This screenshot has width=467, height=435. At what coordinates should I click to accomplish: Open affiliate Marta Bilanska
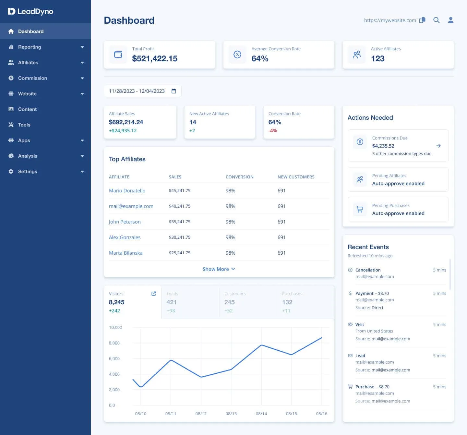coord(126,253)
